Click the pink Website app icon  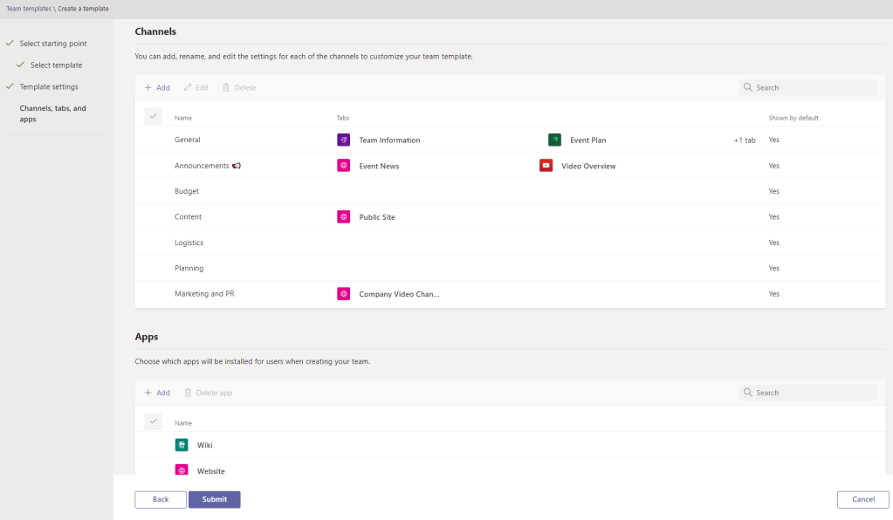[182, 470]
